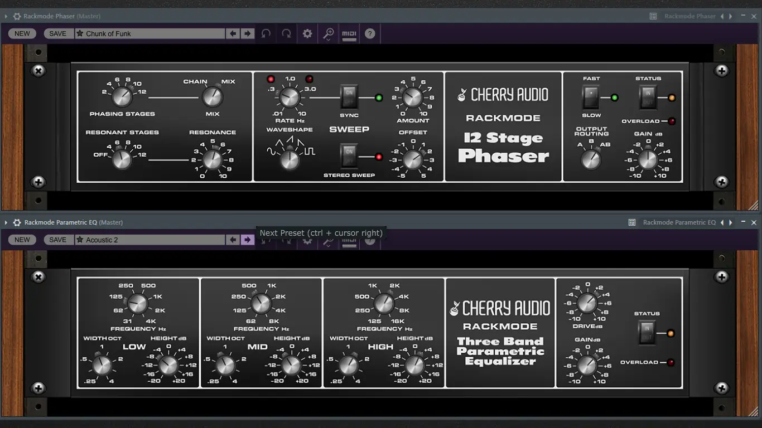Open the Phaser help question mark
This screenshot has width=762, height=428.
pyautogui.click(x=370, y=33)
